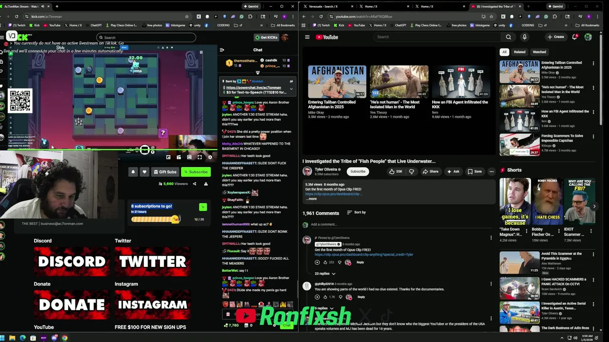Click Gift Subs button
The image size is (609, 342).
tap(165, 172)
